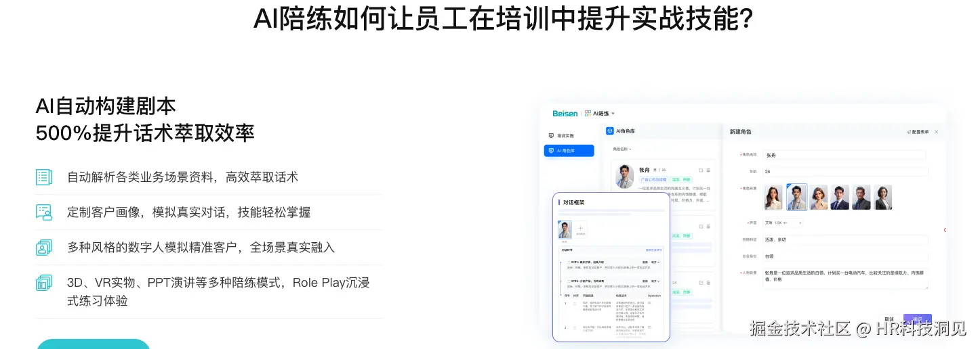Click the document list icon beside 自动解析各类业务场景资料
The height and width of the screenshot is (349, 978).
click(44, 177)
